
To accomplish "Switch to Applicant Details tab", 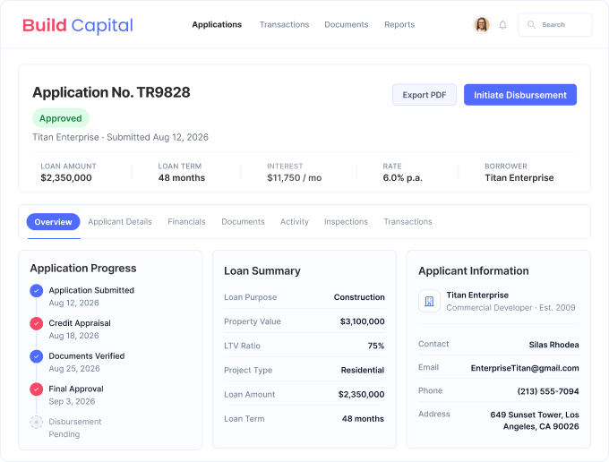I will click(x=120, y=222).
